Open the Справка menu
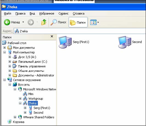 point(78,14)
